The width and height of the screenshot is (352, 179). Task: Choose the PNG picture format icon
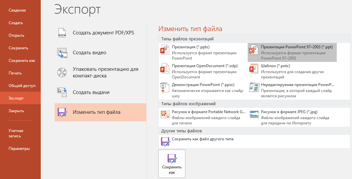165,115
